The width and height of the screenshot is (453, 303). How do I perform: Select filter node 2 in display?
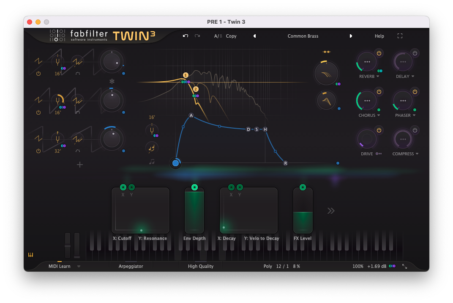click(x=196, y=89)
